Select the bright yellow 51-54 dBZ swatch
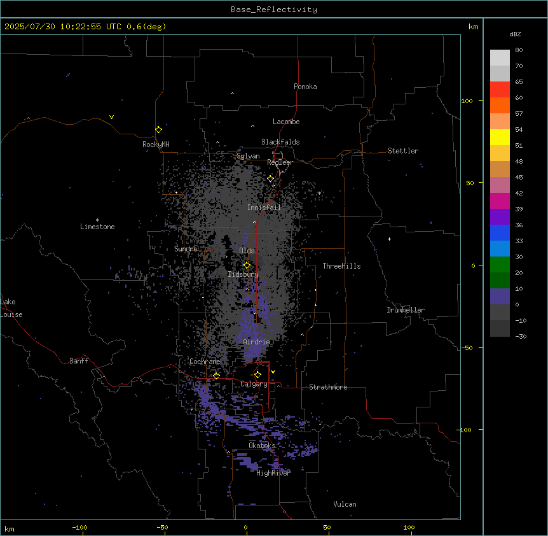 500,137
